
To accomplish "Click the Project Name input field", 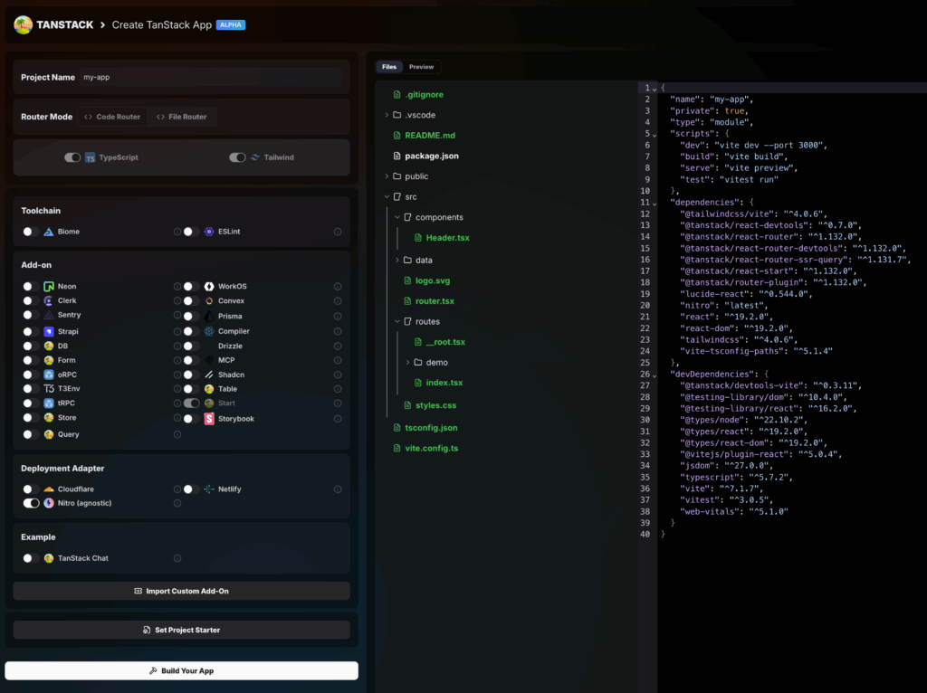I will point(211,78).
